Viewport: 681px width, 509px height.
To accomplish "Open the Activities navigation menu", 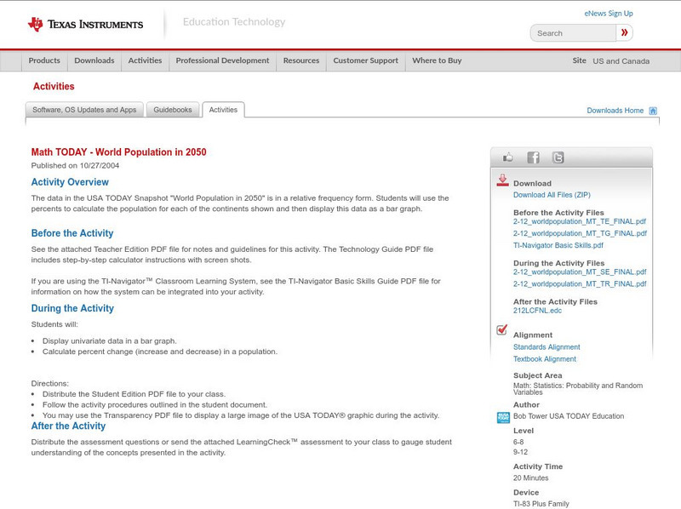I will pyautogui.click(x=145, y=60).
